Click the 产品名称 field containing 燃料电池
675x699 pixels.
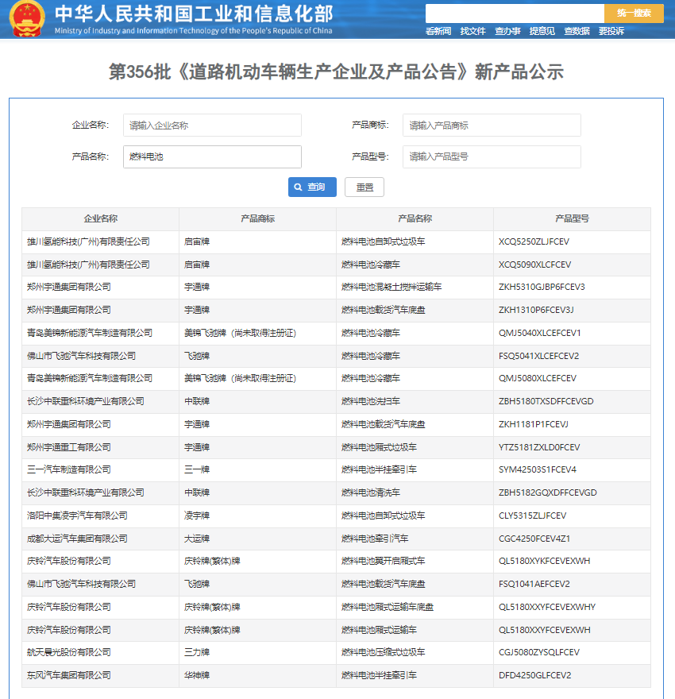pyautogui.click(x=212, y=156)
